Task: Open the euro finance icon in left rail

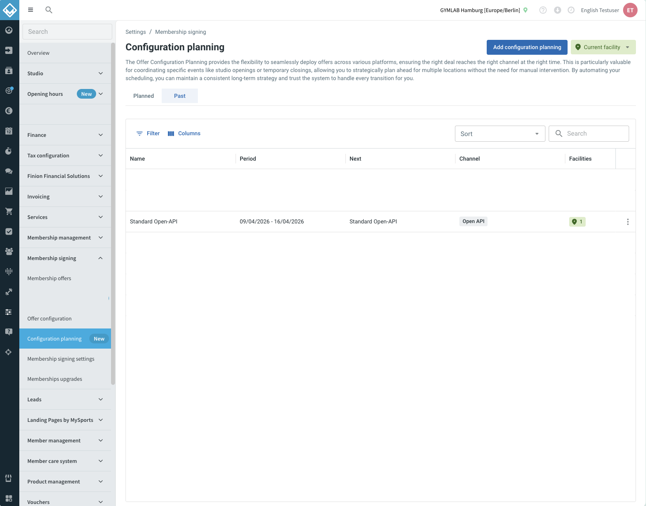Action: click(x=9, y=111)
